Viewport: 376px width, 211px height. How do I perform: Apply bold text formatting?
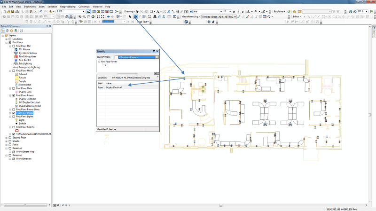click(x=234, y=11)
